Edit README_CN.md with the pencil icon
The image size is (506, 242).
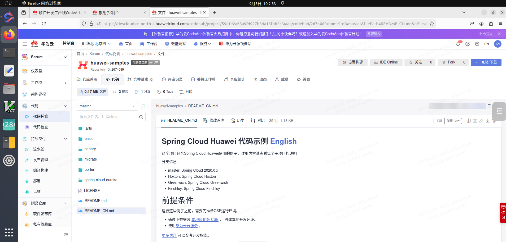point(481,121)
